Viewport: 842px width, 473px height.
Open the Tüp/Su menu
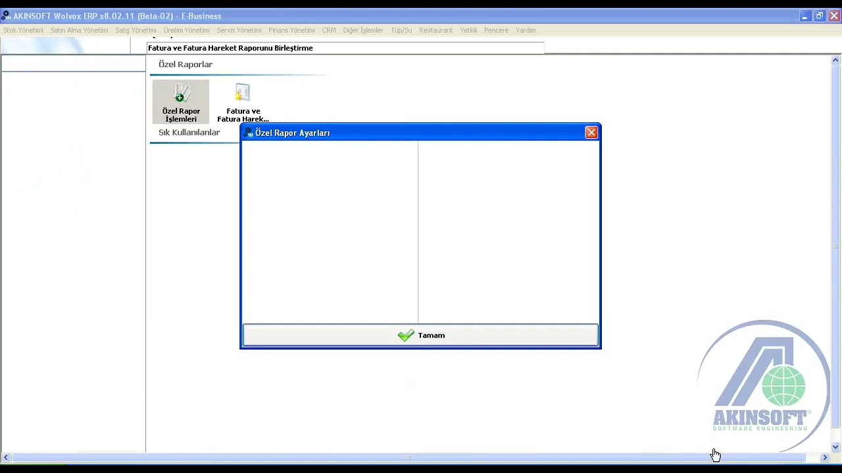[401, 30]
